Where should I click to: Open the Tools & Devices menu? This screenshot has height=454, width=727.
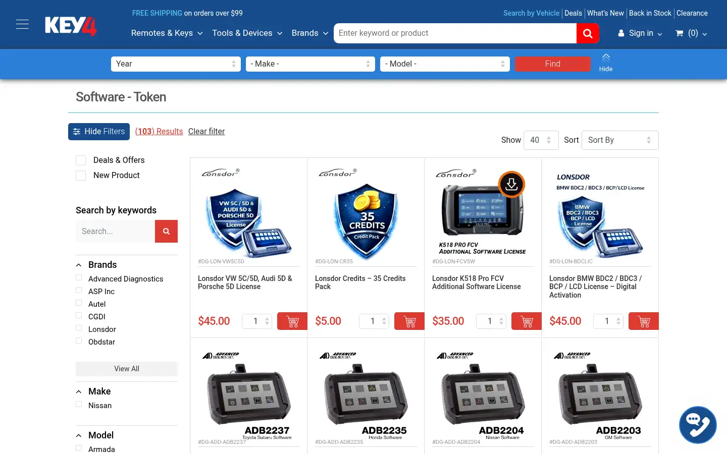(247, 33)
